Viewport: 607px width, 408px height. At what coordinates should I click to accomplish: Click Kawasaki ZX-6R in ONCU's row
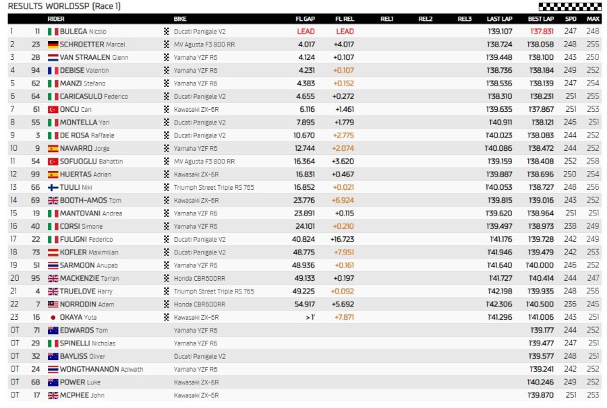pyautogui.click(x=196, y=110)
